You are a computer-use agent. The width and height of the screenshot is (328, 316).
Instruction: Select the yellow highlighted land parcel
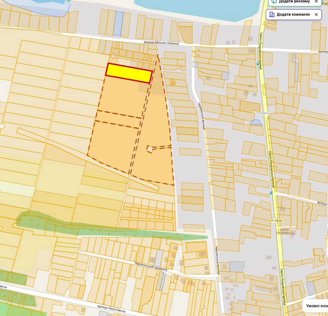click(129, 73)
